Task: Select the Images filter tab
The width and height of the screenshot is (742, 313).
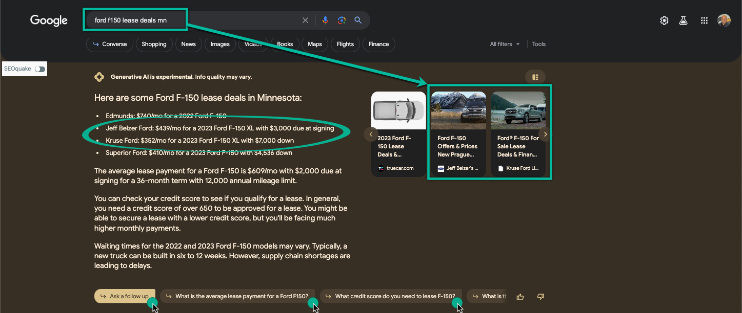Action: pos(220,44)
